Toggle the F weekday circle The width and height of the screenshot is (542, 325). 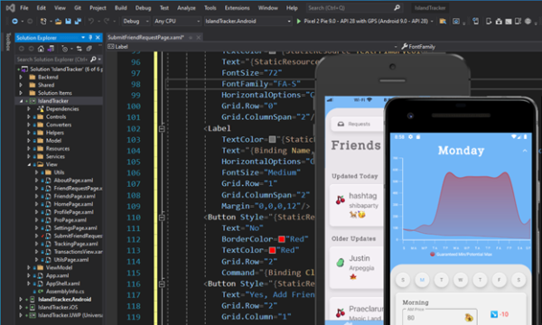tap(500, 280)
